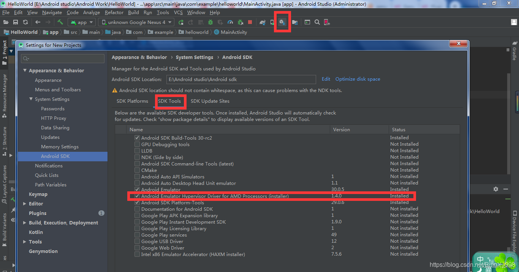Expand Build, Execution, Deployment node
Viewport: 519px width, 272px height.
tap(25, 223)
